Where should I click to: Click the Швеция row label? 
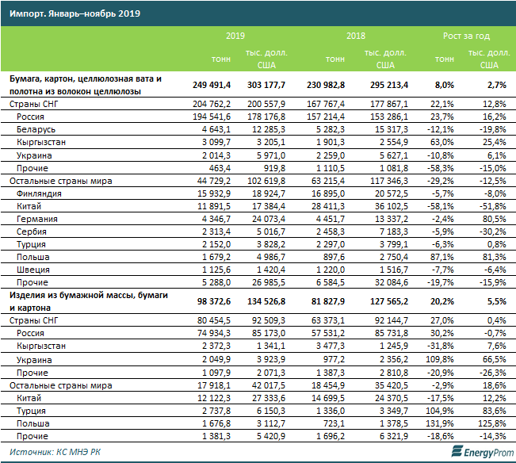(35, 270)
